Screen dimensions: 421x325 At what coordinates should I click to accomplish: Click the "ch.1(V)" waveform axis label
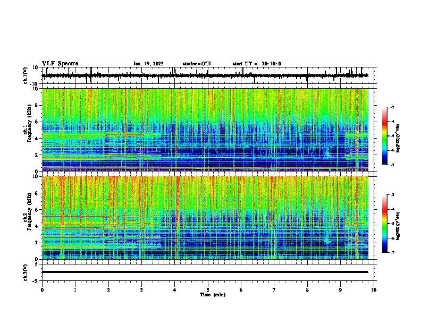pyautogui.click(x=26, y=75)
